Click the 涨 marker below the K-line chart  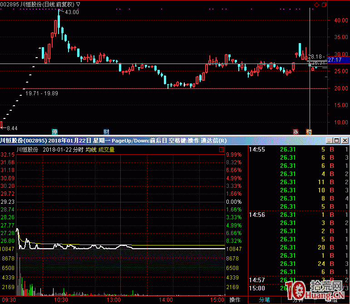[x=296, y=132]
